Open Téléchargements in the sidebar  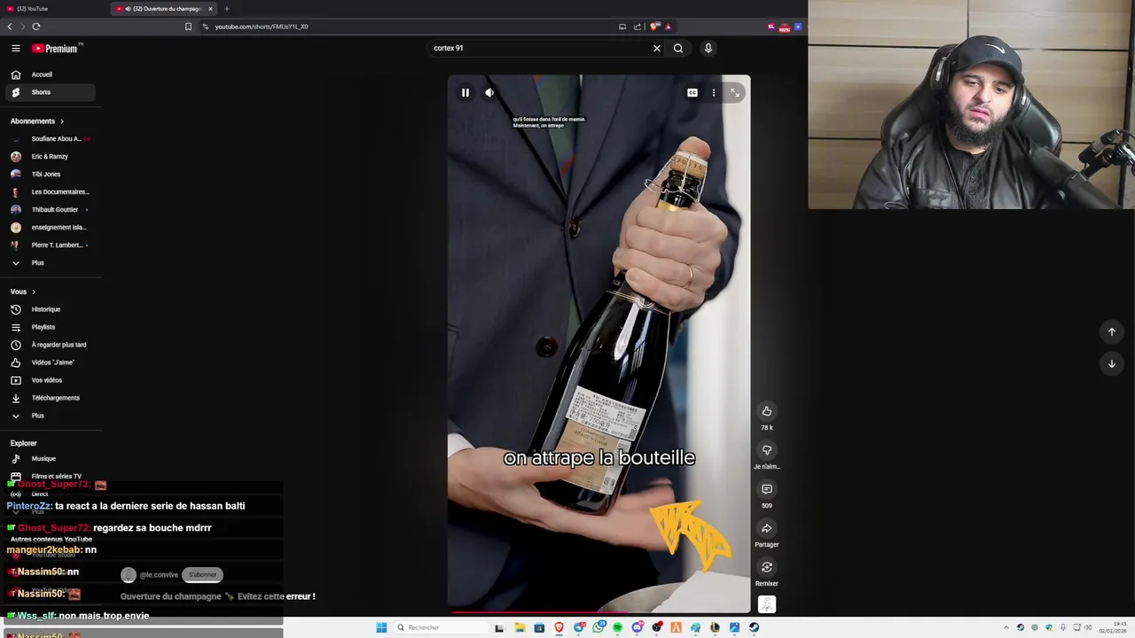pos(51,398)
